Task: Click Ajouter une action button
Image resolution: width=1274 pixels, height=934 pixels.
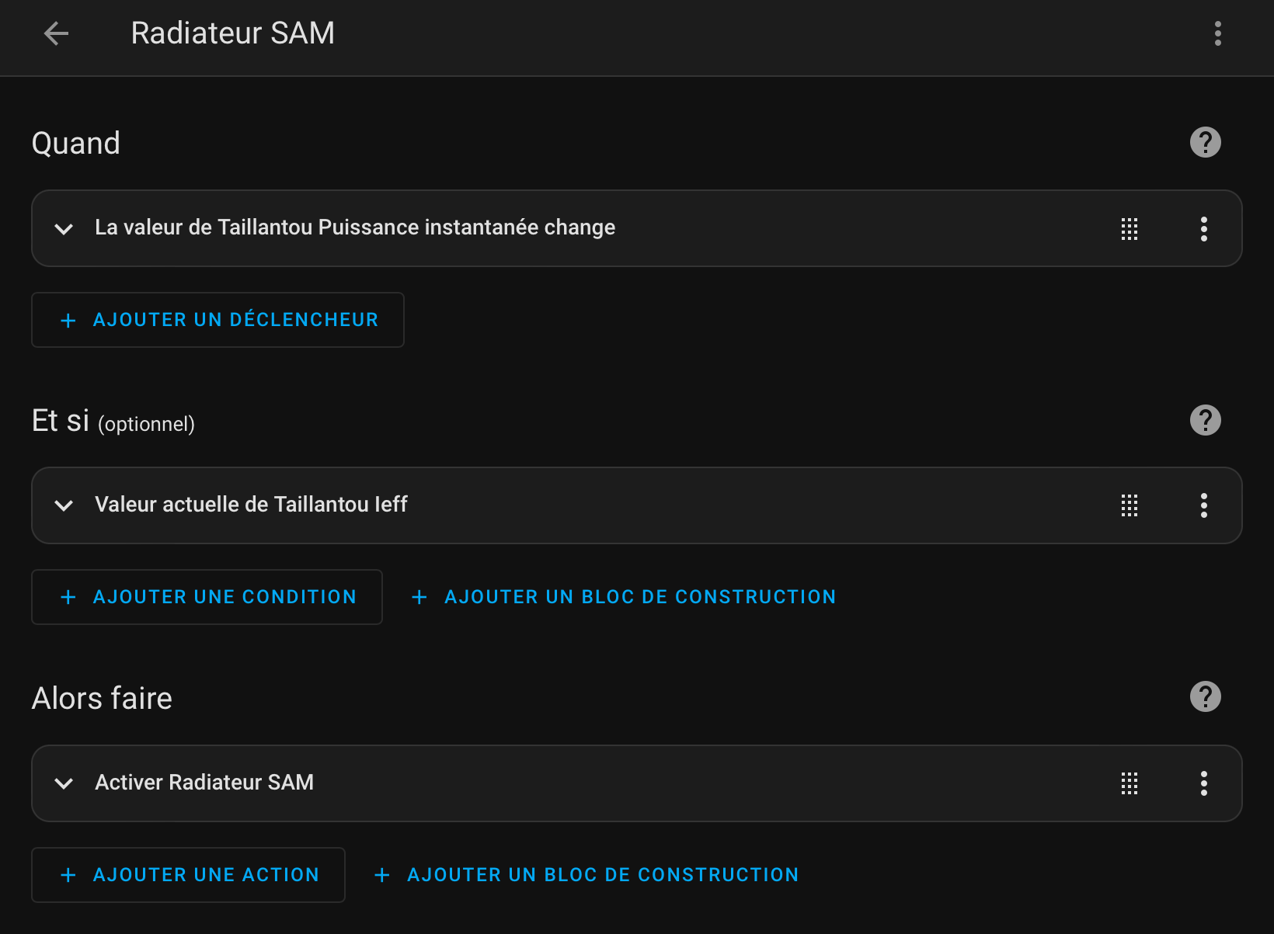Action: 188,875
